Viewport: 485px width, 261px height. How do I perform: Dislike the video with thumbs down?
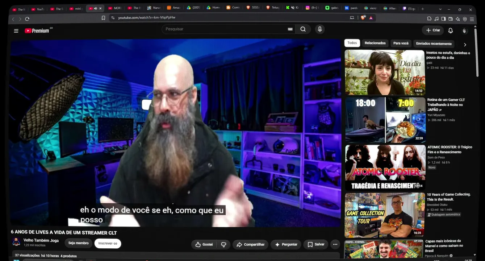click(x=223, y=245)
